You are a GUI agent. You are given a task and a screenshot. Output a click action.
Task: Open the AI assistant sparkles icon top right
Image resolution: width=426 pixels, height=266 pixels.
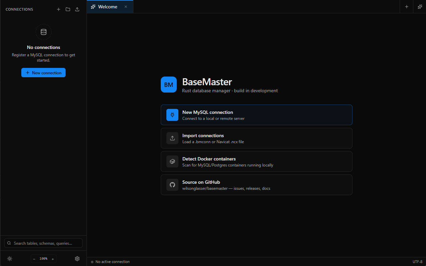pos(420,7)
